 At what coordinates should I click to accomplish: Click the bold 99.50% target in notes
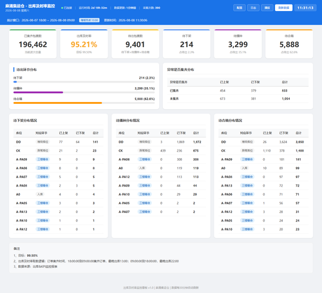[32, 256]
